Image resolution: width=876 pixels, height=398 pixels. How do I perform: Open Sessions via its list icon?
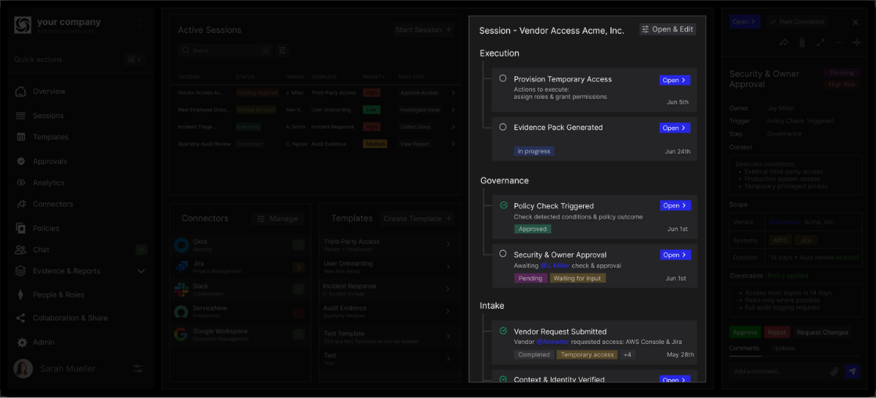[x=20, y=116]
